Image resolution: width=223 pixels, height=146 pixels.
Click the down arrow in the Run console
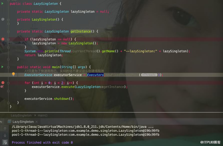[x=5, y=135]
